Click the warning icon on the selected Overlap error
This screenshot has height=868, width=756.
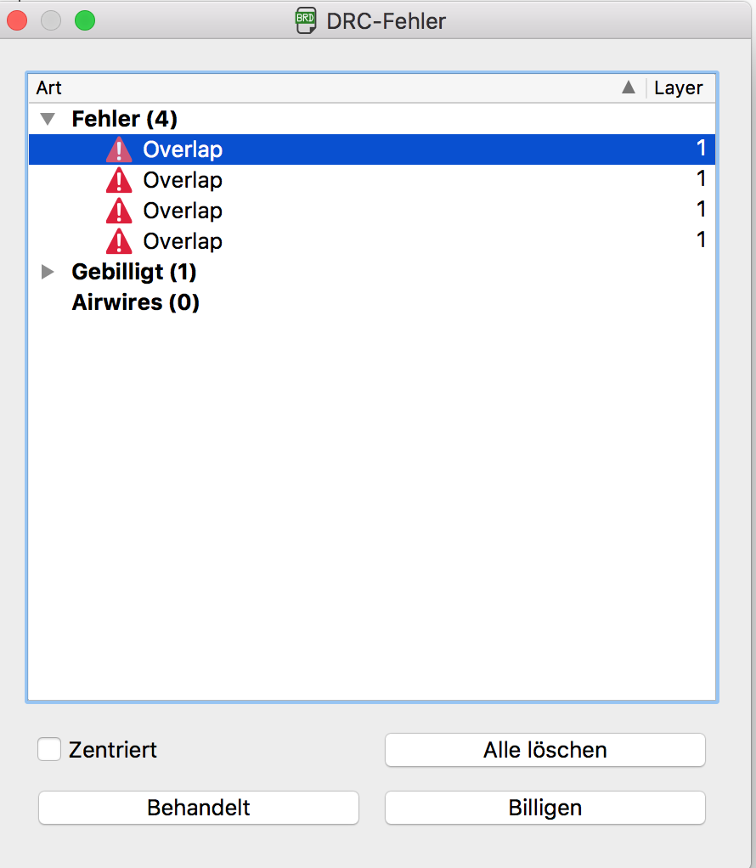119,149
